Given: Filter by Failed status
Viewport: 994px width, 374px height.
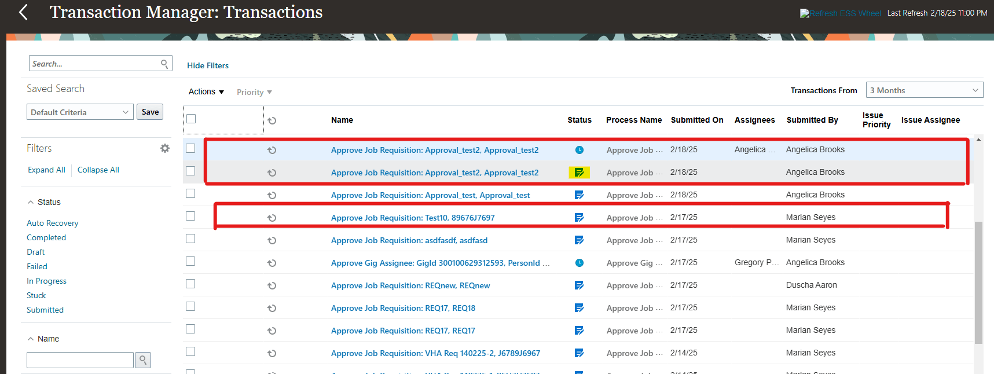Looking at the screenshot, I should [37, 266].
